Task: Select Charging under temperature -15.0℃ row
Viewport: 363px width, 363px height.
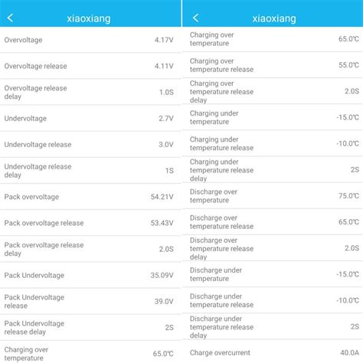Action: [273, 117]
